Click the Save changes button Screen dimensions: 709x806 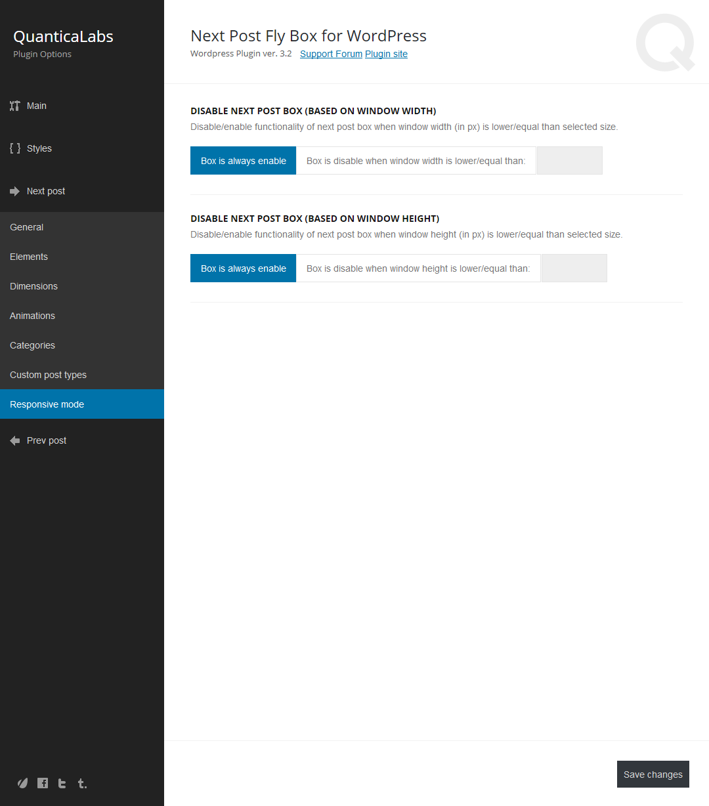click(653, 774)
